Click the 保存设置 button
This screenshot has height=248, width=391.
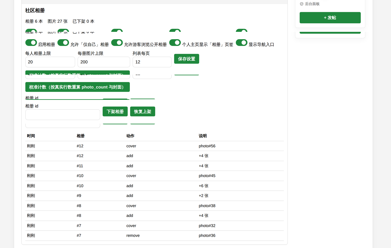[x=187, y=59]
